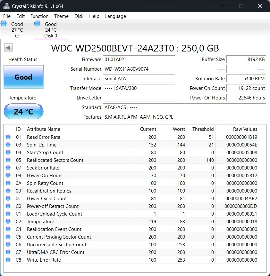
Task: Click status dot beside Spin-Up Time
Action: (x=8, y=144)
